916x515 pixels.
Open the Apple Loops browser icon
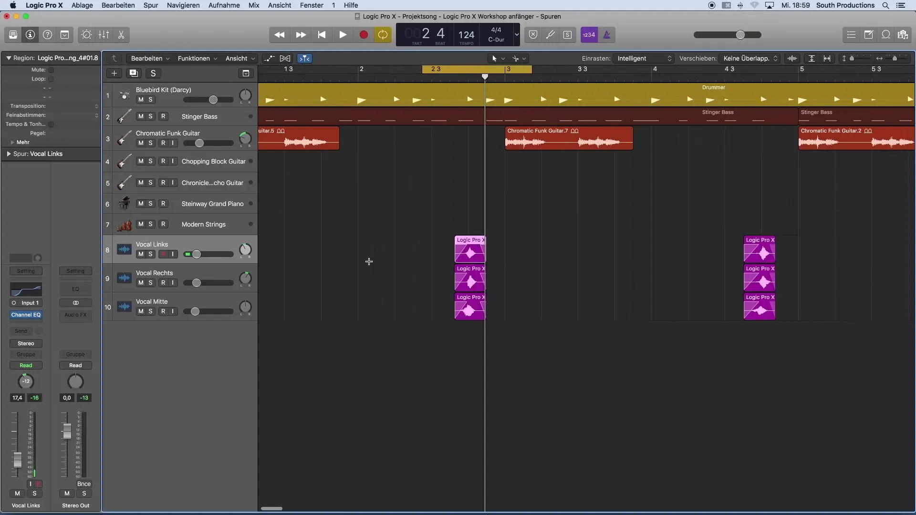point(885,35)
